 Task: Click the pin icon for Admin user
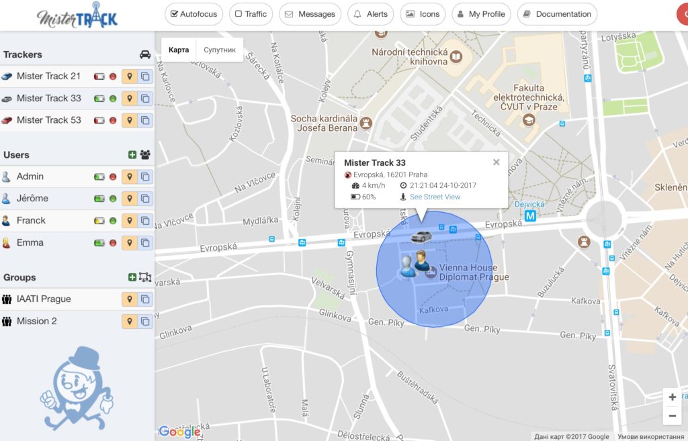tap(130, 177)
